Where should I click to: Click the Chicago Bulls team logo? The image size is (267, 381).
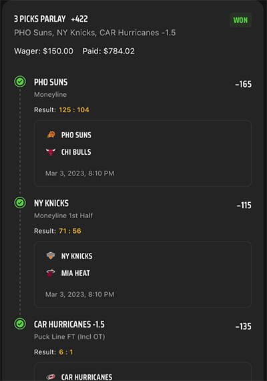tap(51, 152)
